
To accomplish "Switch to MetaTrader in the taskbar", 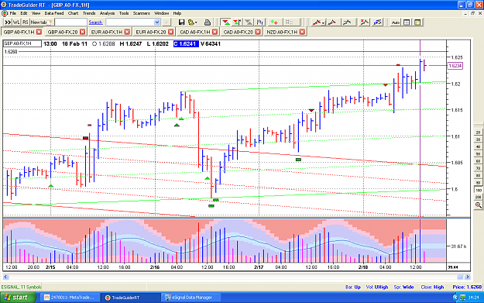I will tap(70, 298).
